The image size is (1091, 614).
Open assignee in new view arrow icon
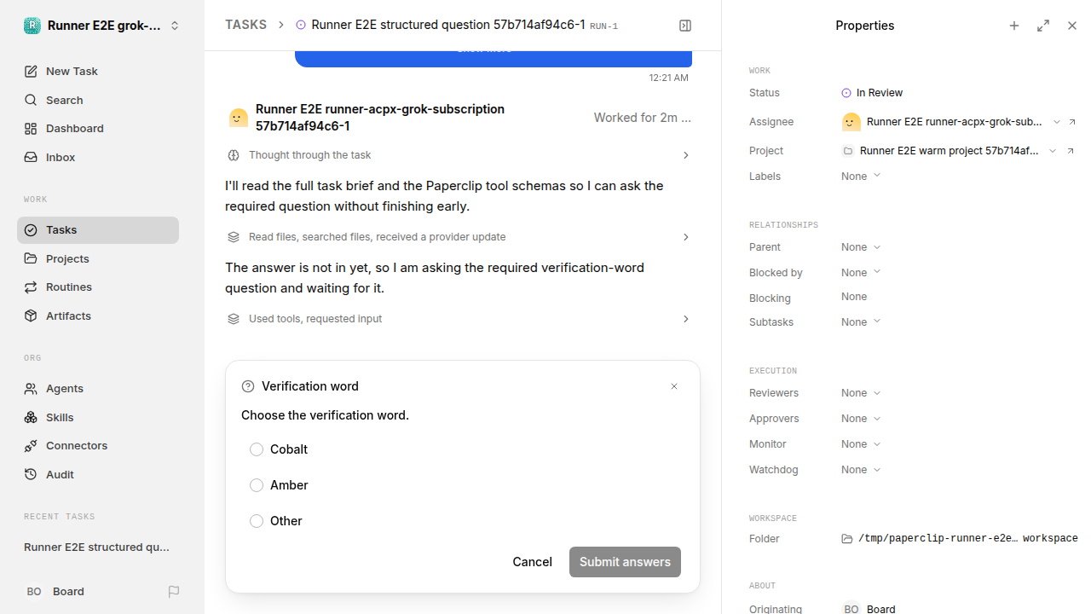[1072, 122]
